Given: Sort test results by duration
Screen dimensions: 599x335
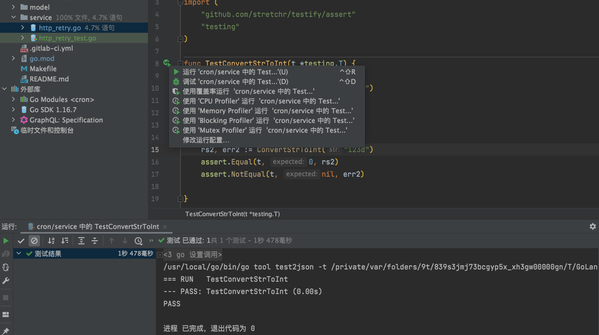Looking at the screenshot, I should coord(65,241).
